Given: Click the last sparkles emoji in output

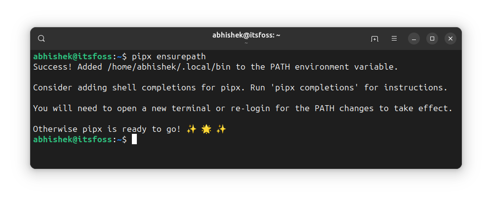Looking at the screenshot, I should tap(221, 129).
